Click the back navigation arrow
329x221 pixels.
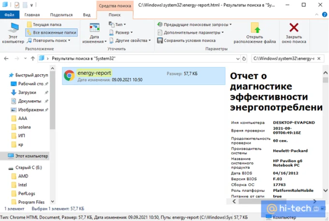[7, 59]
